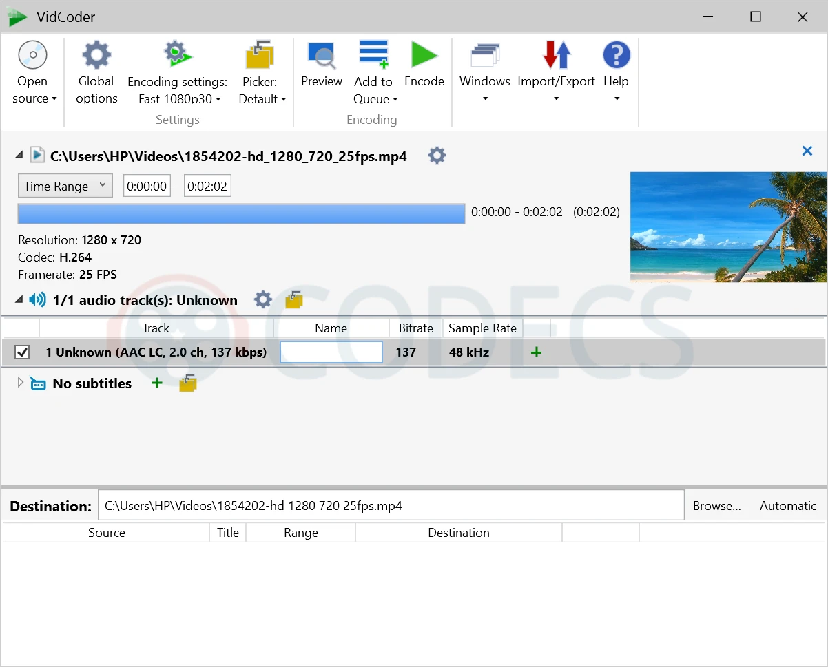Open the Time Range dropdown
828x667 pixels.
click(65, 185)
